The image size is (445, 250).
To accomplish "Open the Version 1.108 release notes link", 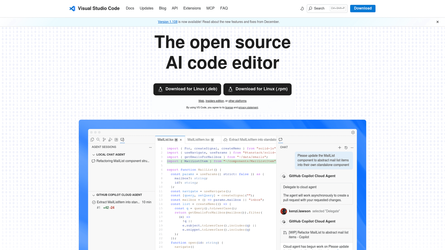I will [x=167, y=22].
